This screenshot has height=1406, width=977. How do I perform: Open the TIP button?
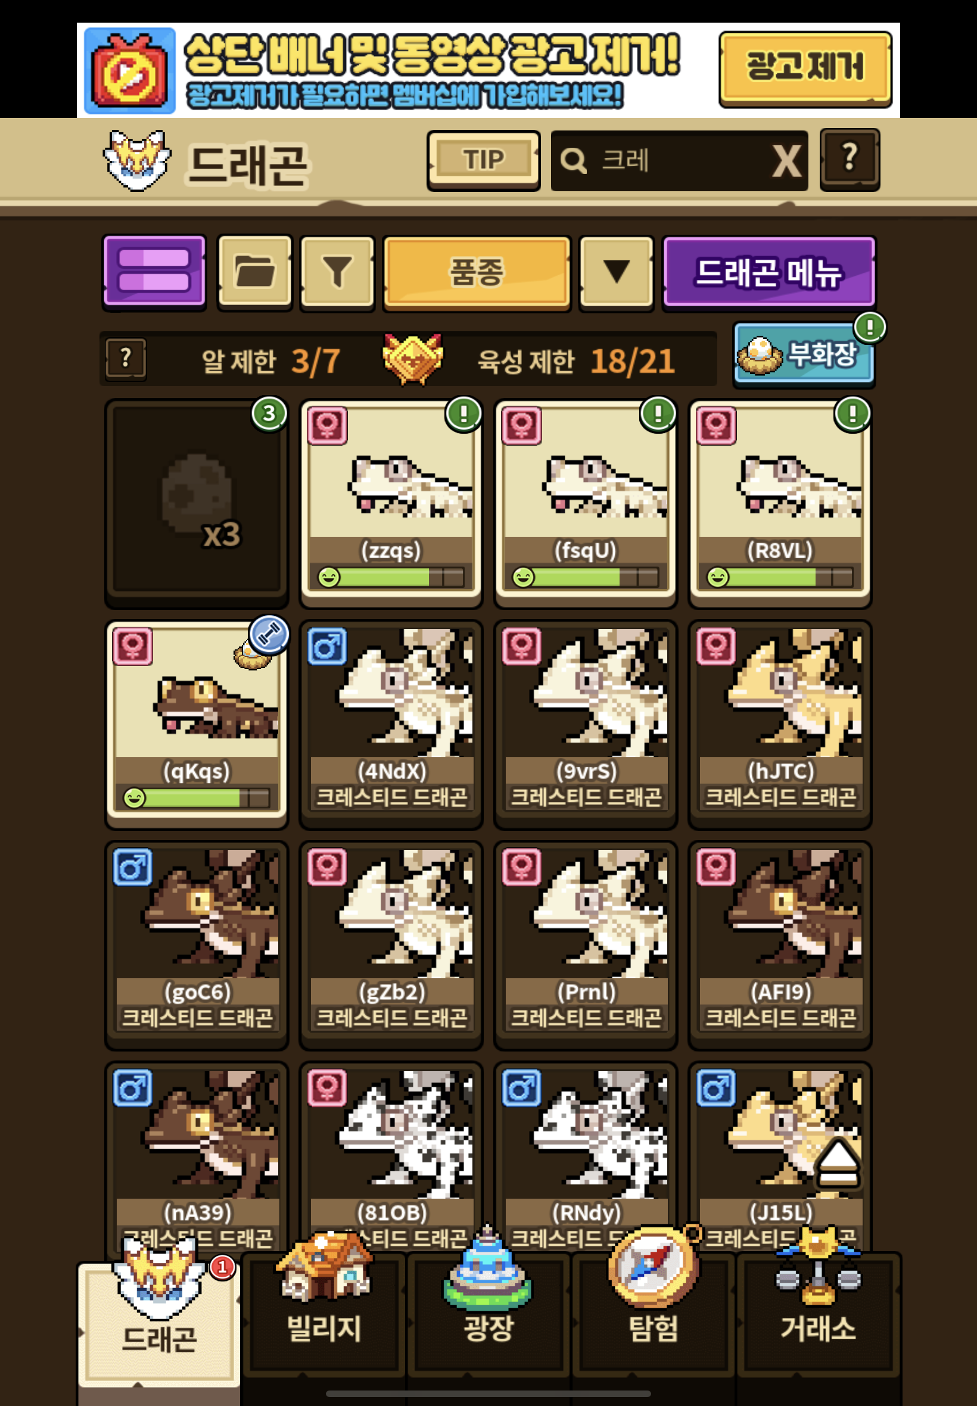click(x=483, y=160)
